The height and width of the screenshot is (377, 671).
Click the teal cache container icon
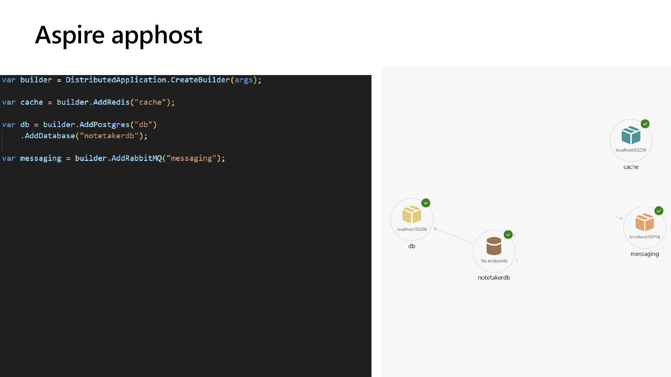631,135
